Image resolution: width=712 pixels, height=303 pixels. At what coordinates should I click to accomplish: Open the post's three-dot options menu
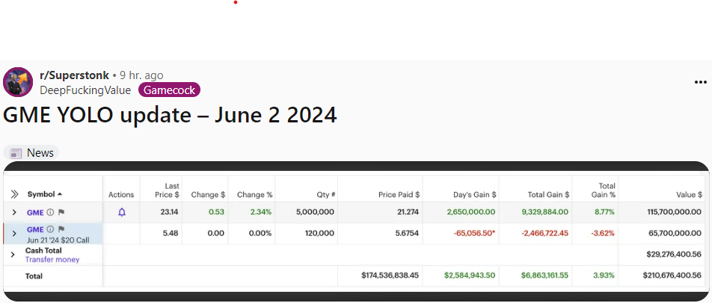coord(701,82)
